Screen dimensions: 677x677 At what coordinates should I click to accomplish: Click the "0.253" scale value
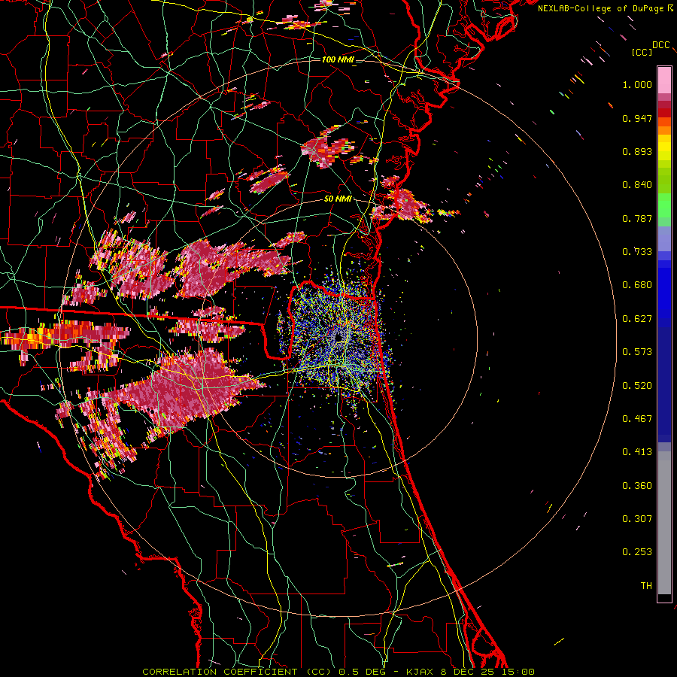[637, 552]
